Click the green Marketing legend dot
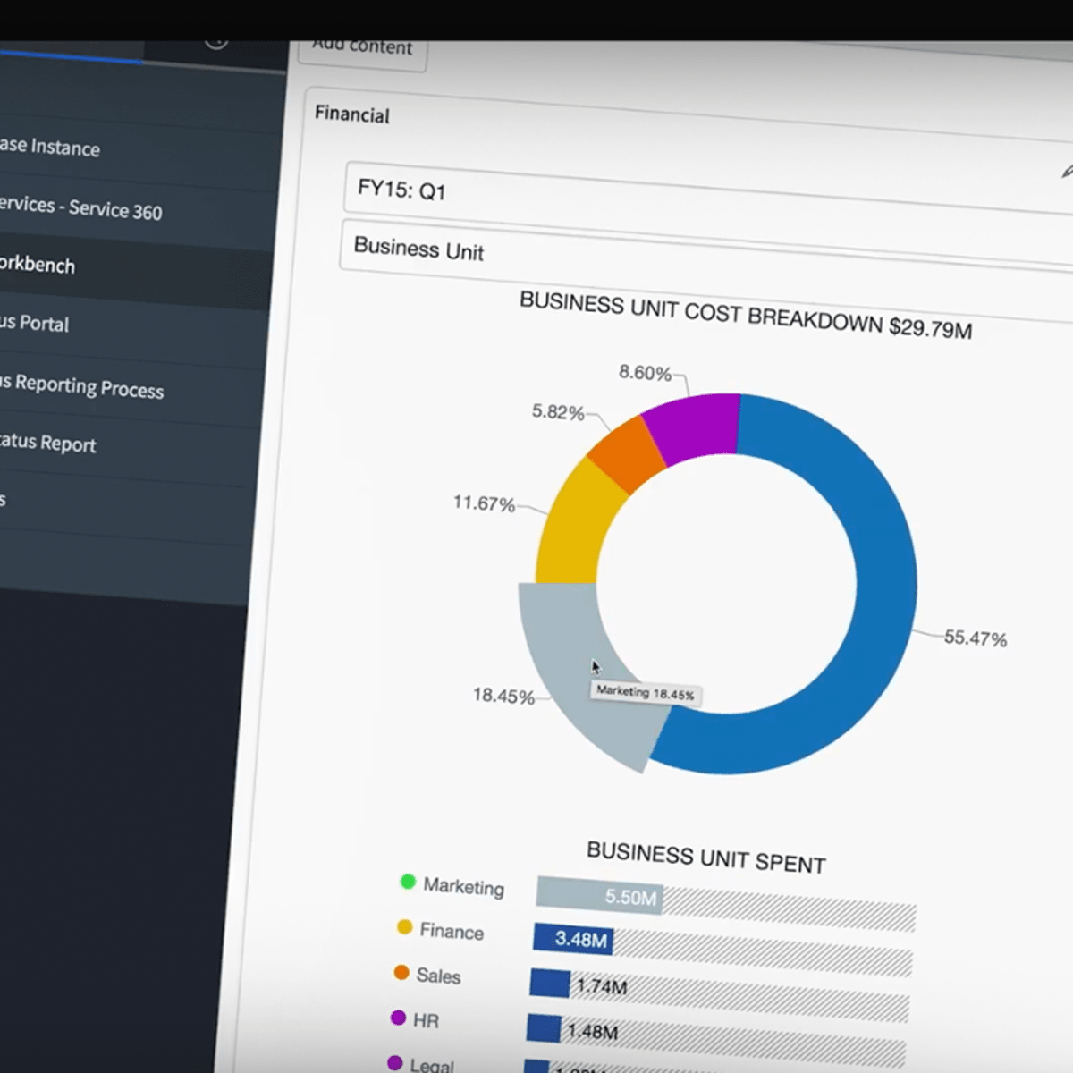This screenshot has width=1073, height=1073. click(408, 882)
